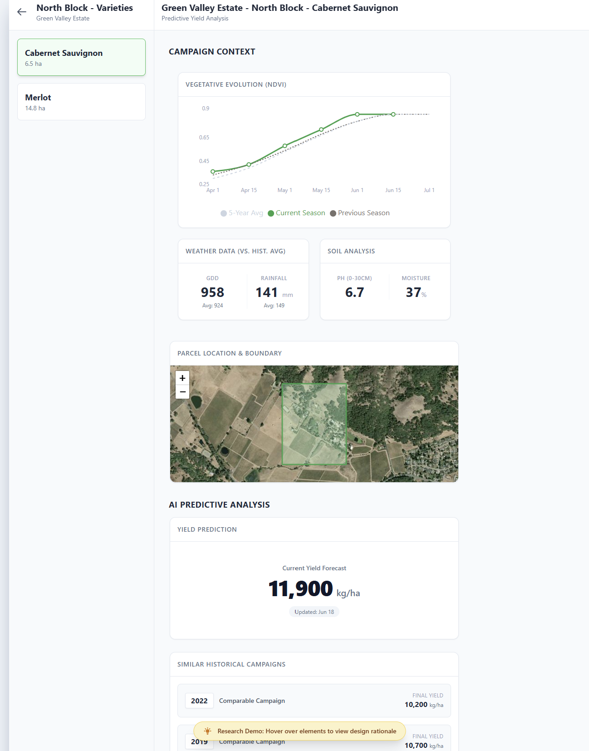Toggle Previous Season legend series
Screen dimensions: 589x751
pyautogui.click(x=360, y=213)
